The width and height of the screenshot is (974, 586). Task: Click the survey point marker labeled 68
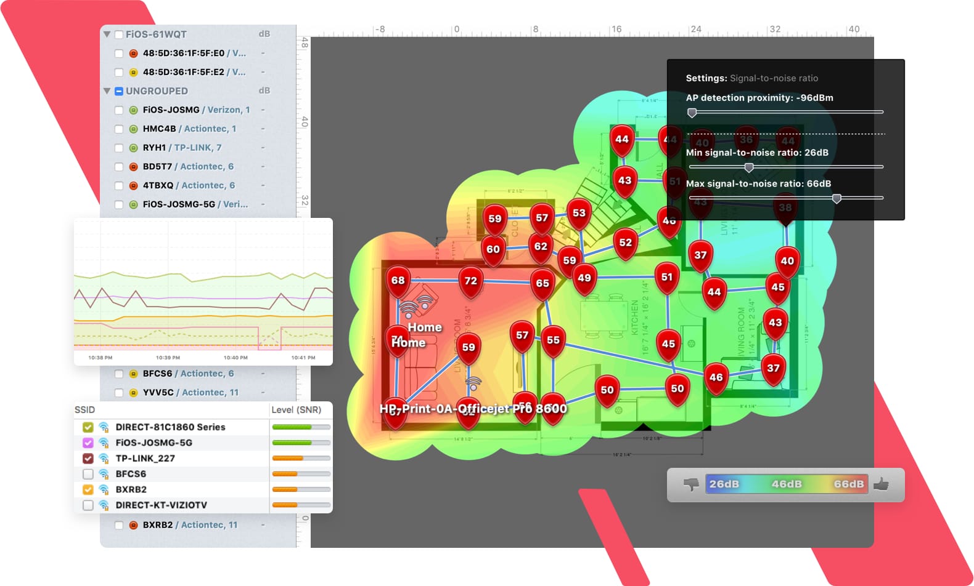pos(398,281)
